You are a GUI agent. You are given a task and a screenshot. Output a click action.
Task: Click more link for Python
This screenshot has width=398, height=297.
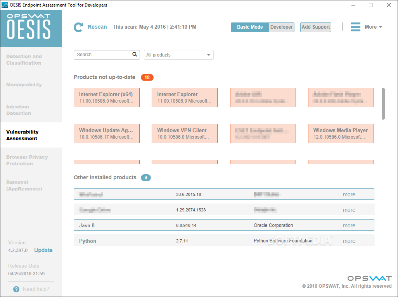point(349,241)
